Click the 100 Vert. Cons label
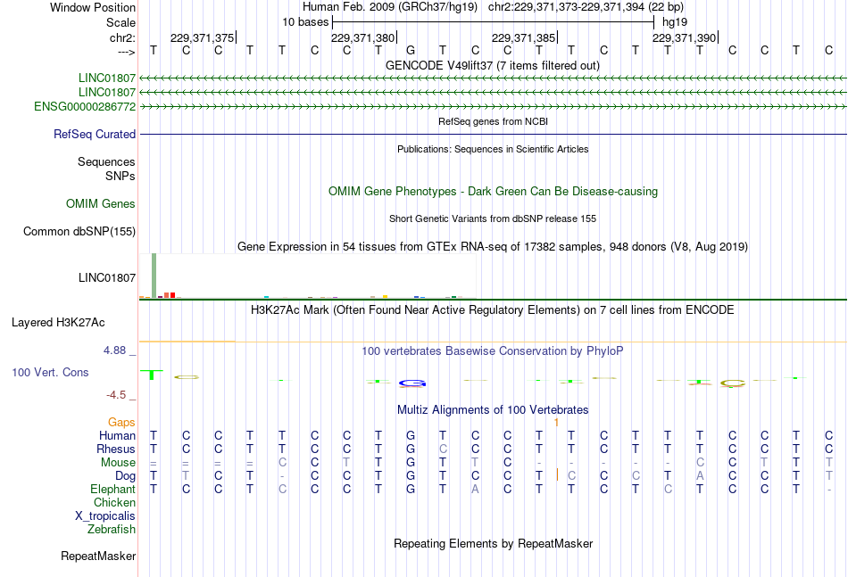 click(50, 372)
